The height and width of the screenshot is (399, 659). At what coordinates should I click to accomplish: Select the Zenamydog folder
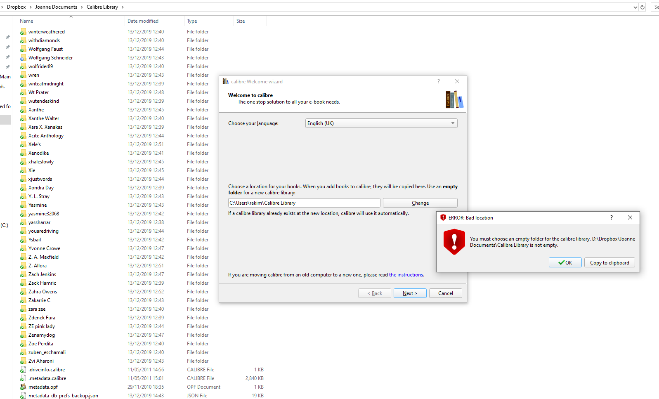coord(42,335)
